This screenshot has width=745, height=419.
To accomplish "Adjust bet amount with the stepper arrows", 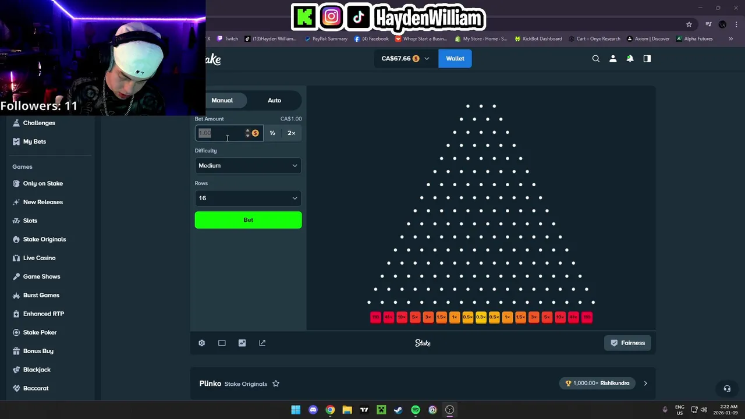I will coord(247,133).
